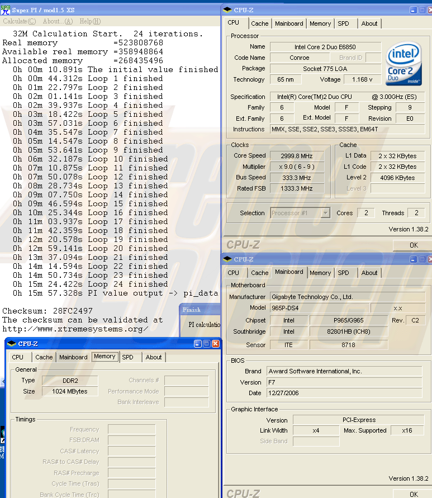Switch to Cache tab in the processor window

[259, 23]
